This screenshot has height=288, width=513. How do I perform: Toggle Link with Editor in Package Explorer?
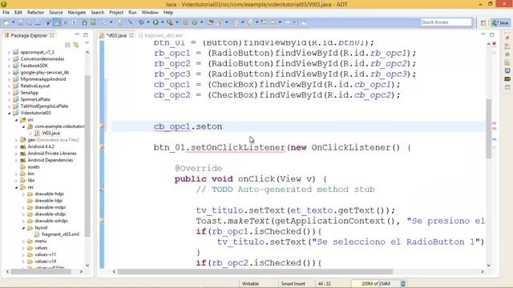tap(76, 45)
